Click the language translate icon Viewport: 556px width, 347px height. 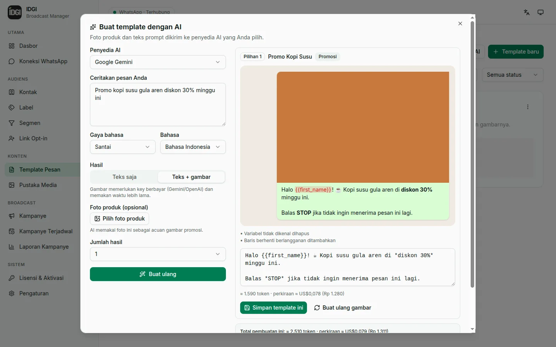coord(527,12)
